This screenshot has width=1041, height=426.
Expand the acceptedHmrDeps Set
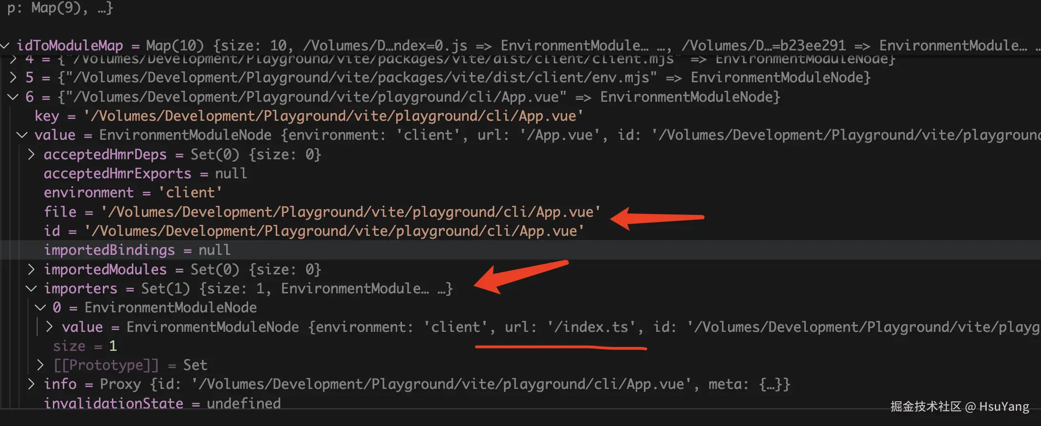pyautogui.click(x=31, y=155)
